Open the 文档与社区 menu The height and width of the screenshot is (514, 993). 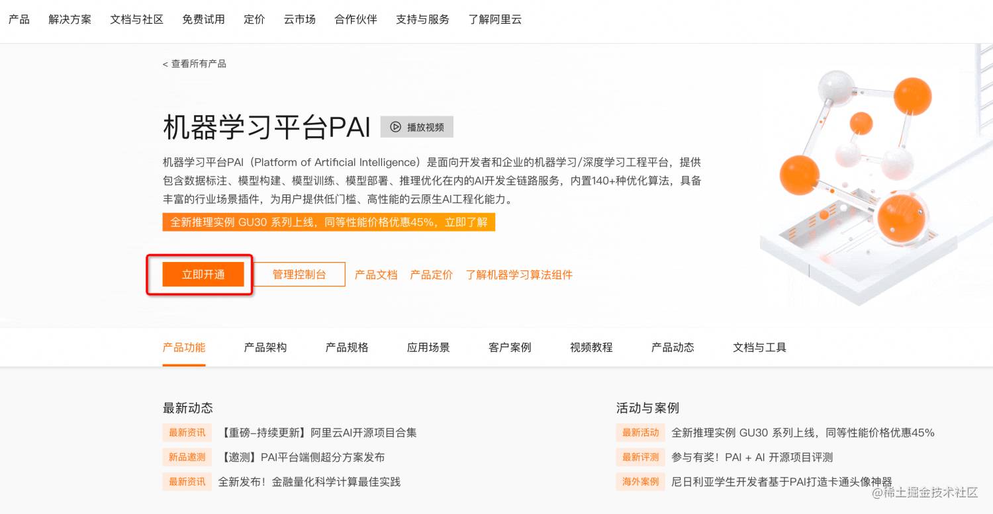pyautogui.click(x=137, y=19)
